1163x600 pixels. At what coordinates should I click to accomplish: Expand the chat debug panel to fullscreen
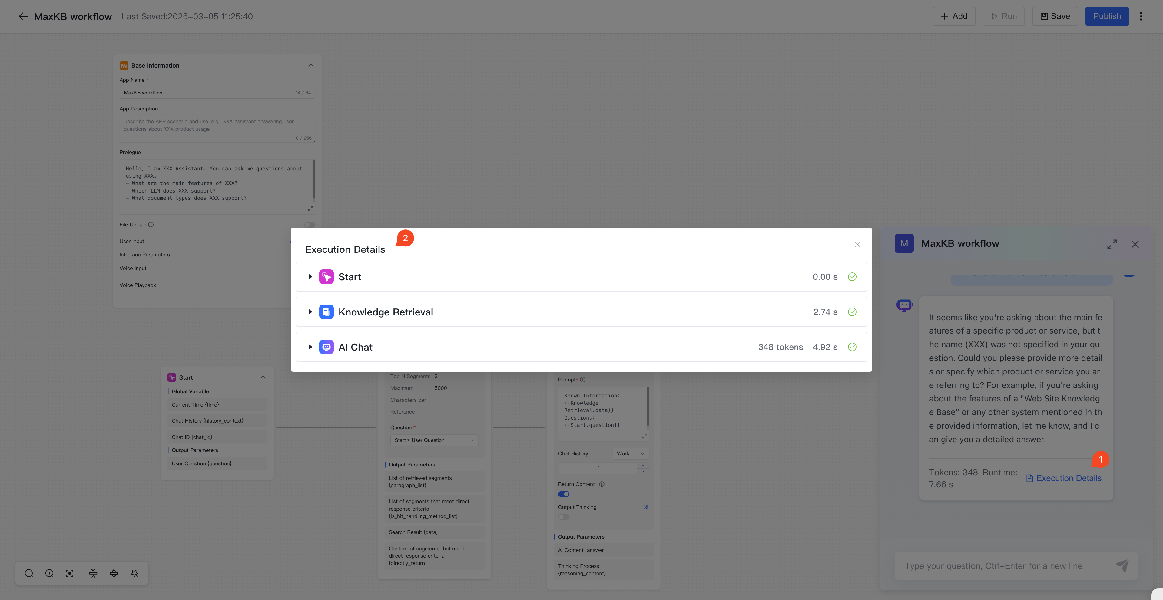[x=1112, y=244]
